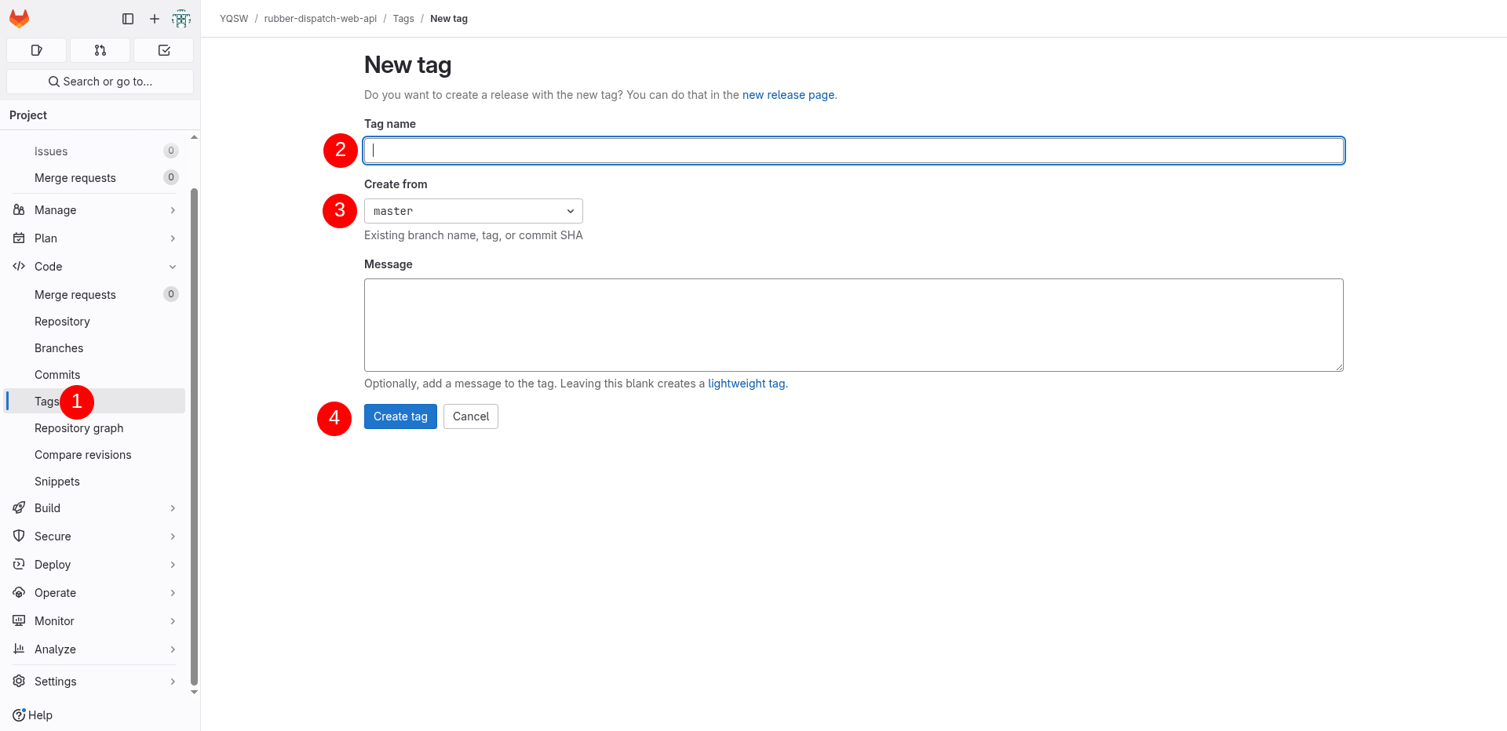Follow the new release page link

point(788,95)
